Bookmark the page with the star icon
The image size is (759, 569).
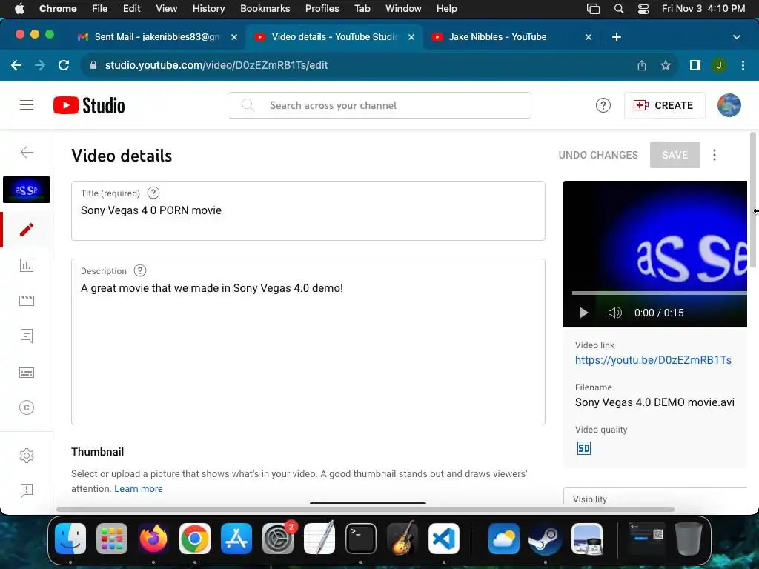(665, 65)
